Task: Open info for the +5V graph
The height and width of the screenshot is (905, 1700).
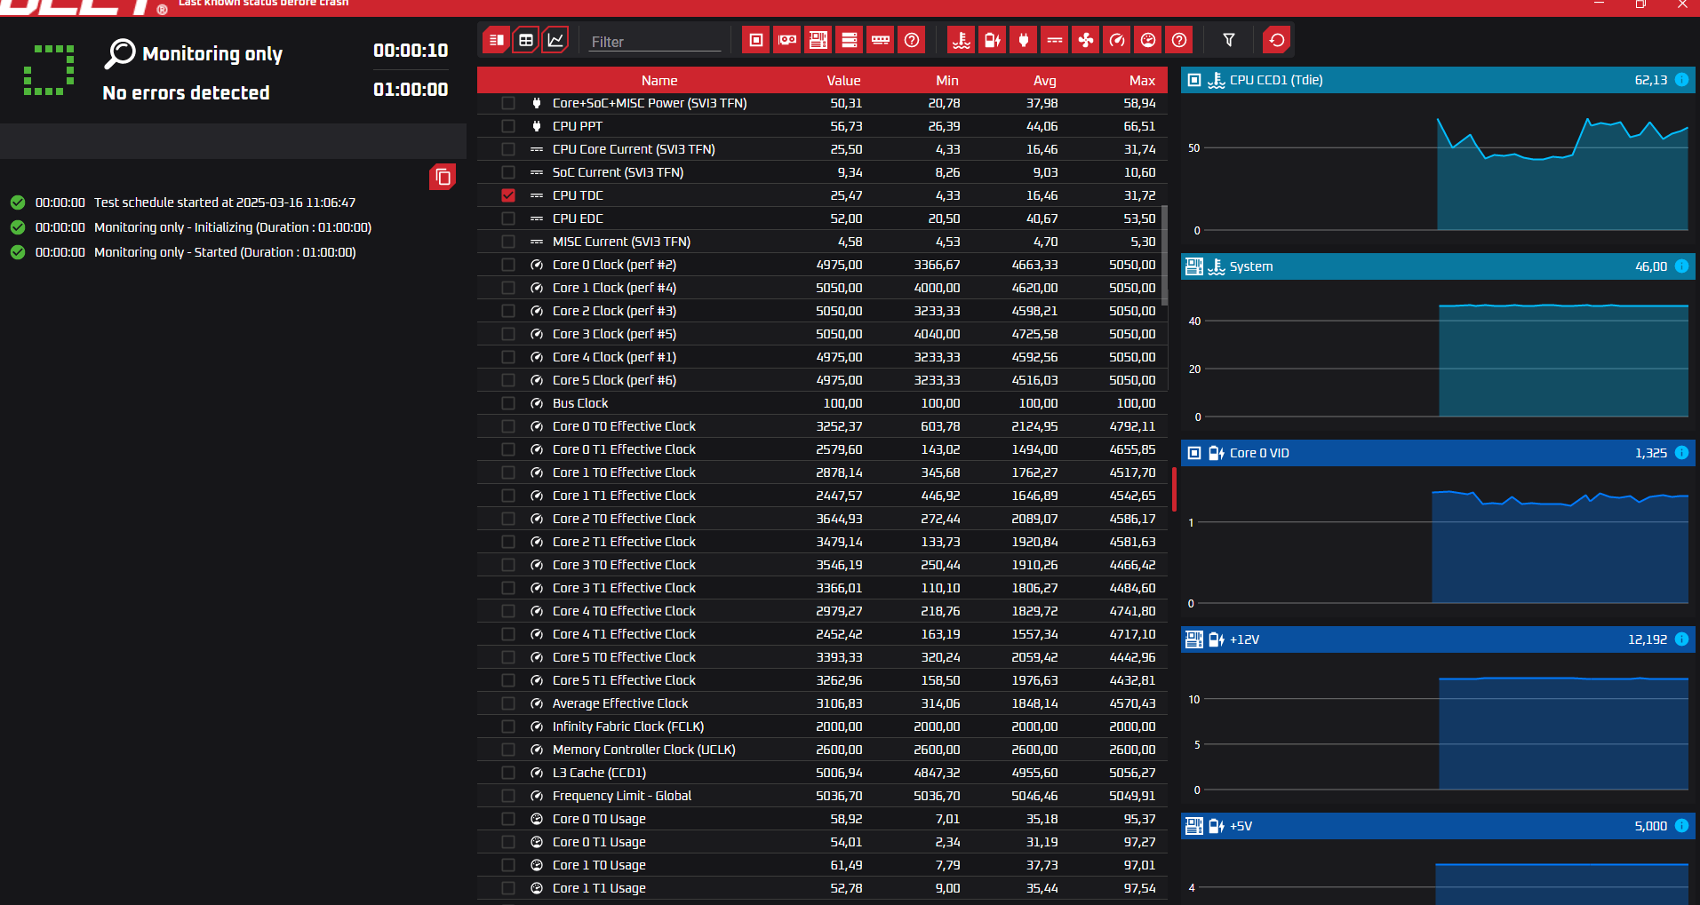Action: pyautogui.click(x=1681, y=826)
